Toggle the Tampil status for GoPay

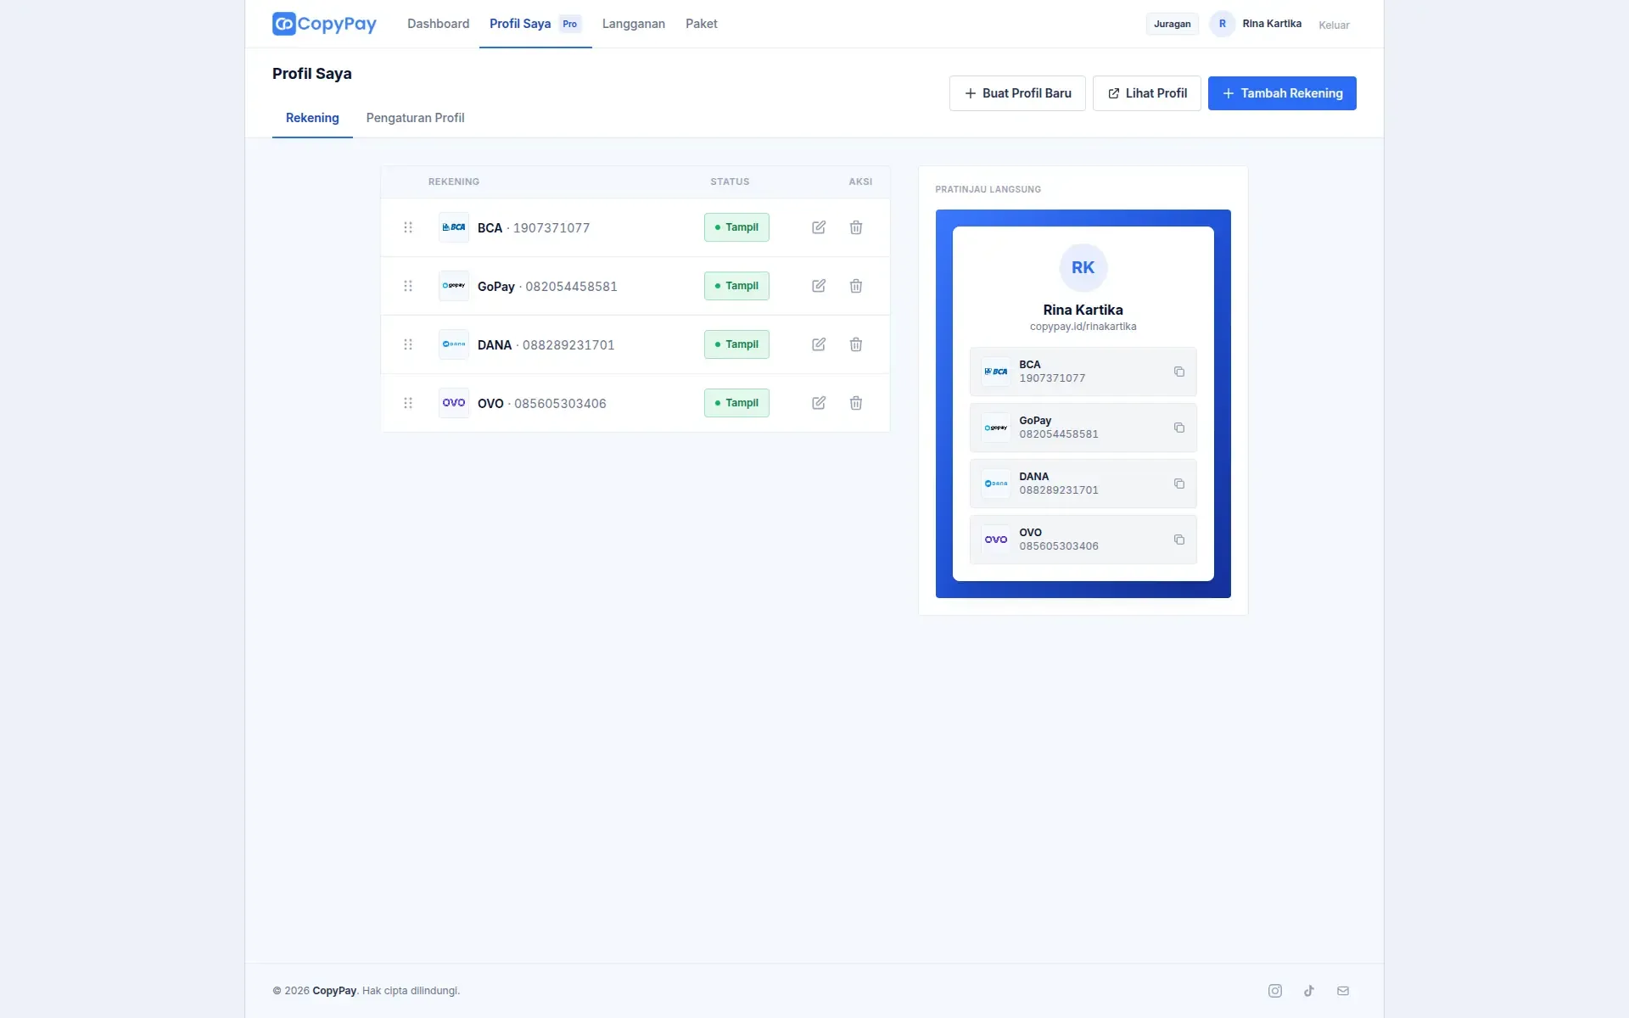(736, 286)
